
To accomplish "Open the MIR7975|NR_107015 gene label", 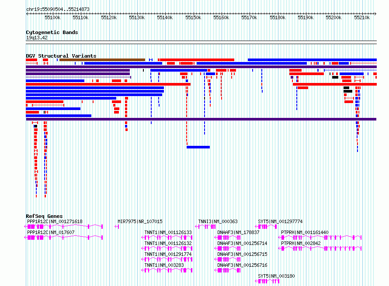I will [x=140, y=221].
